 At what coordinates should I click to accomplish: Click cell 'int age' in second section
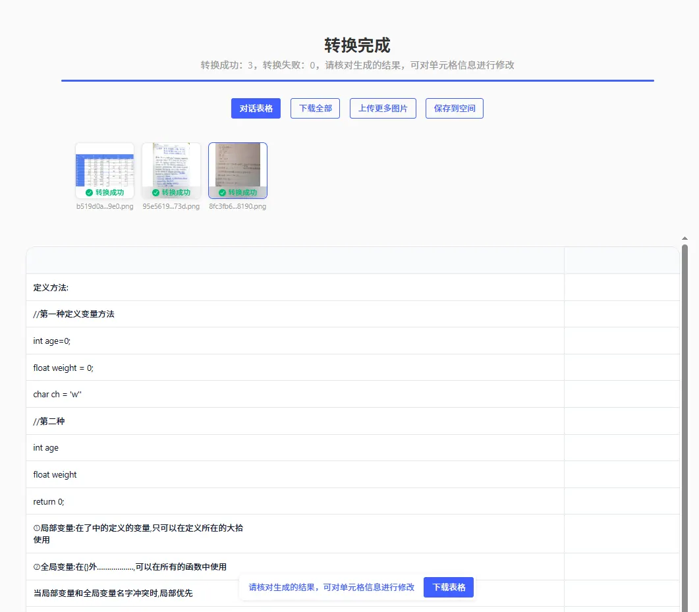pyautogui.click(x=295, y=447)
